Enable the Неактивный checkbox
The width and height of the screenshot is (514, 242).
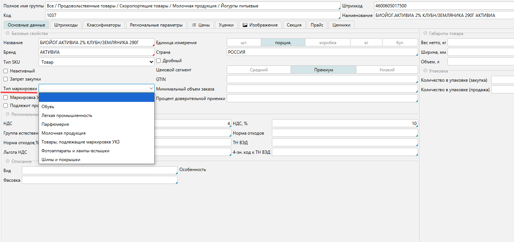coord(6,71)
